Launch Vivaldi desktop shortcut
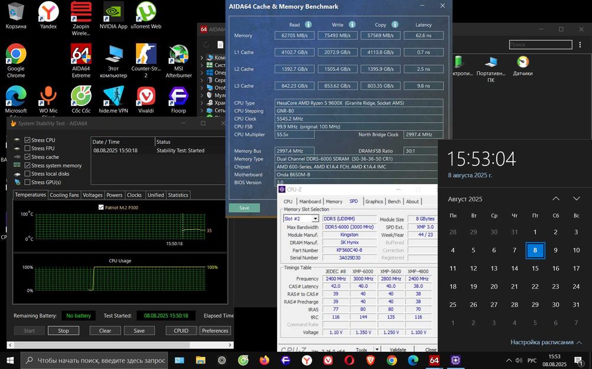 (x=146, y=100)
